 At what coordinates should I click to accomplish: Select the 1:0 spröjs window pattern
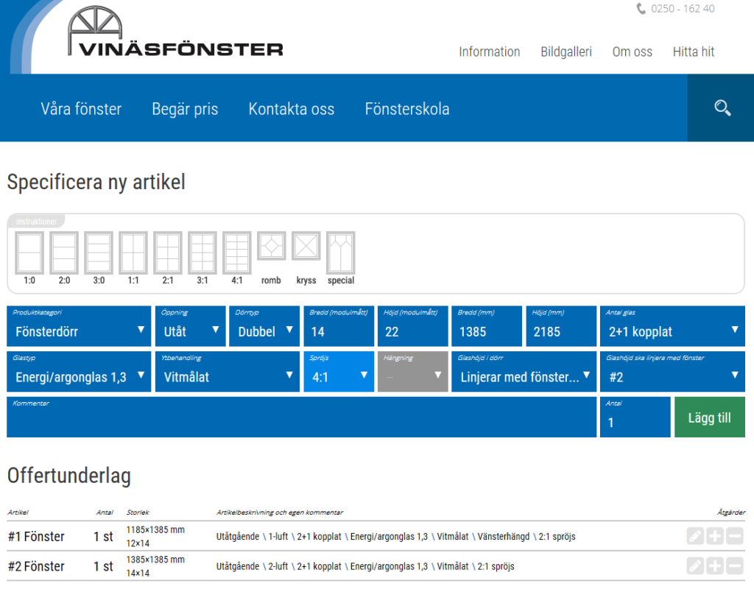click(29, 253)
